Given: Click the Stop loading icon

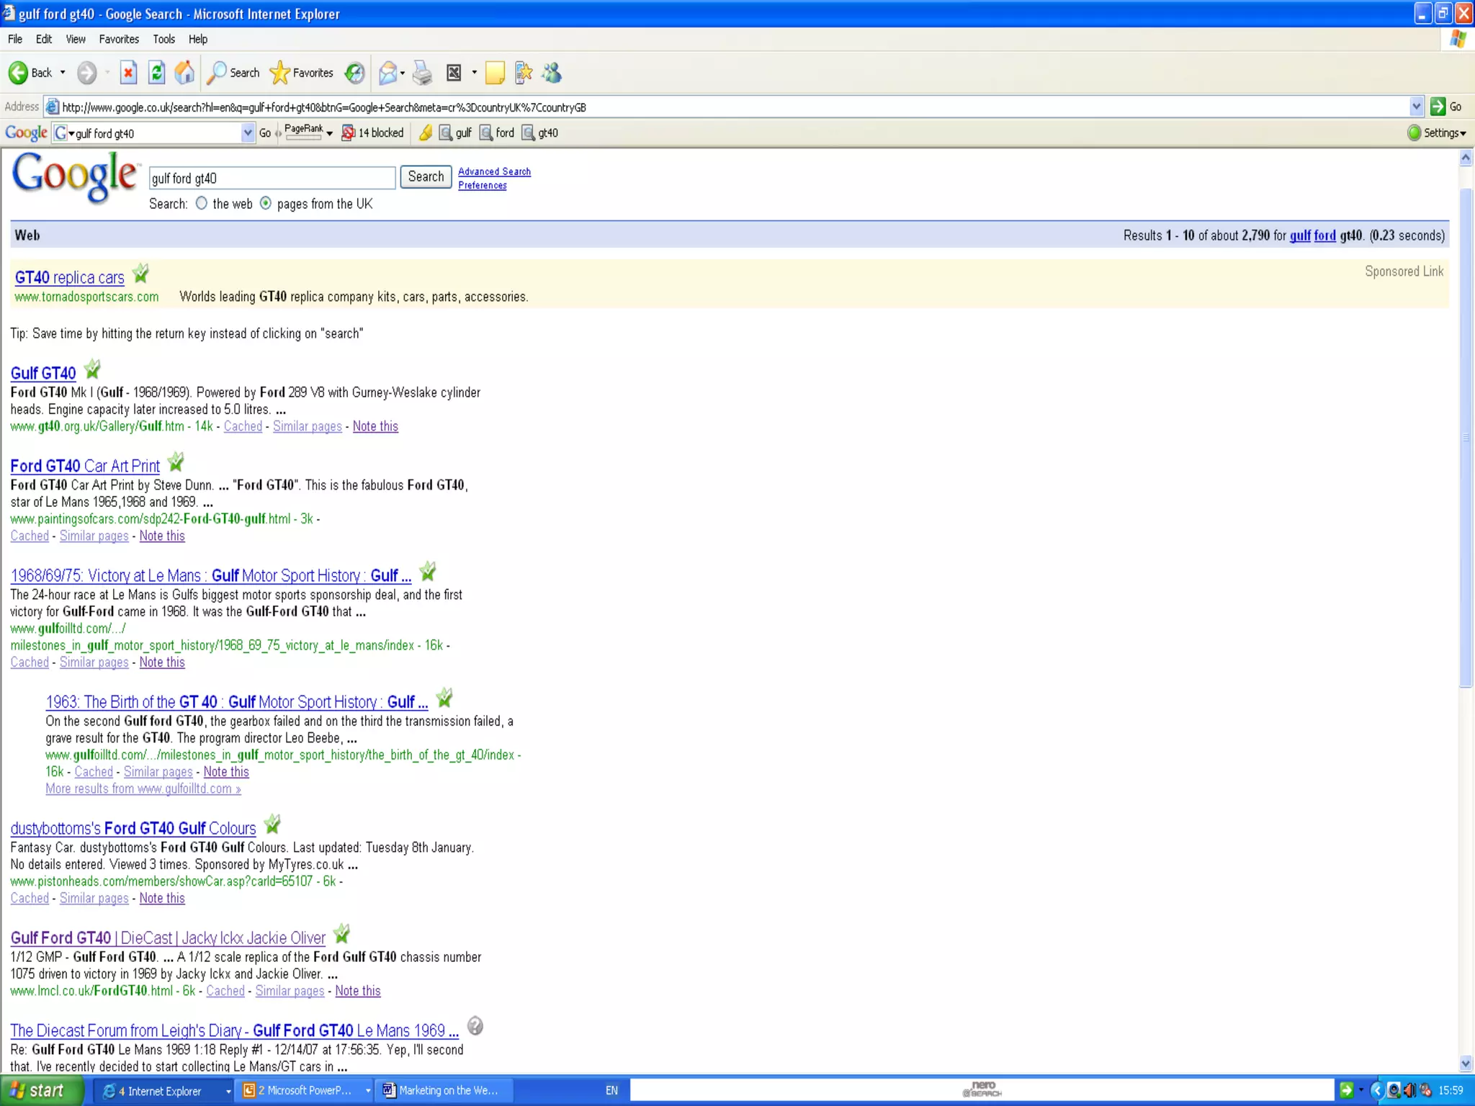Looking at the screenshot, I should pos(128,73).
